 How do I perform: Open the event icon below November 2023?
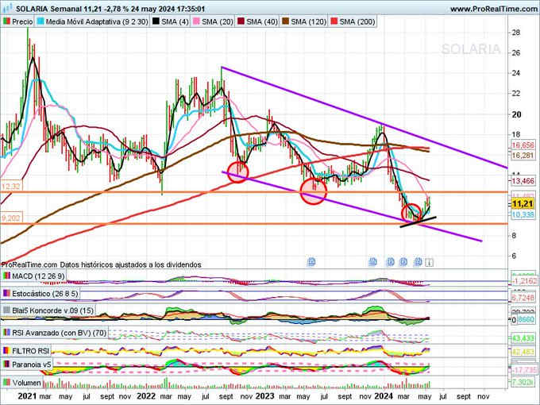(372, 262)
